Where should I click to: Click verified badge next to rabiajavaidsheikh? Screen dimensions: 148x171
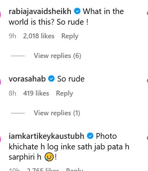(x=77, y=11)
